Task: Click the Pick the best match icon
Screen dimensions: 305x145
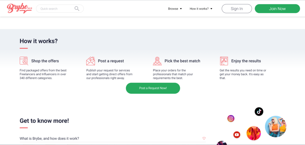Action: point(157,61)
